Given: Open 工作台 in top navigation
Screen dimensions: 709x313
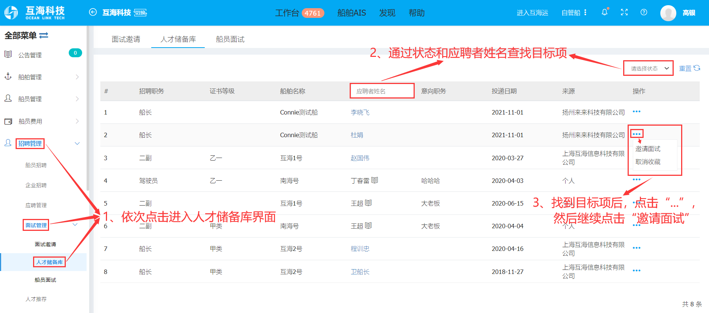Looking at the screenshot, I should [x=287, y=13].
